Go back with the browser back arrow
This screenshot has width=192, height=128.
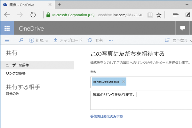click(7, 15)
